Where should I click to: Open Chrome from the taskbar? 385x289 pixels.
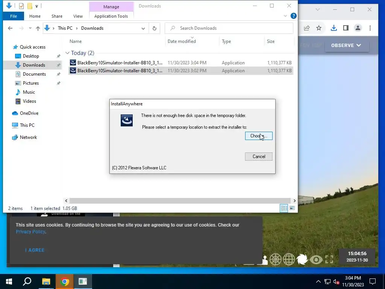click(x=64, y=281)
